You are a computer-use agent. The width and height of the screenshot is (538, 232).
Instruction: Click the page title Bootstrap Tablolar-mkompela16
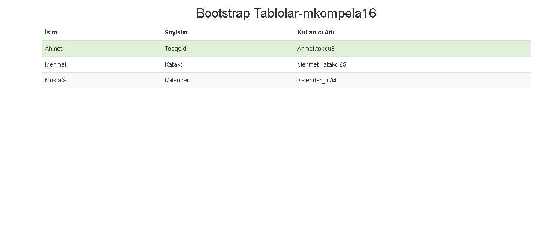tap(286, 13)
